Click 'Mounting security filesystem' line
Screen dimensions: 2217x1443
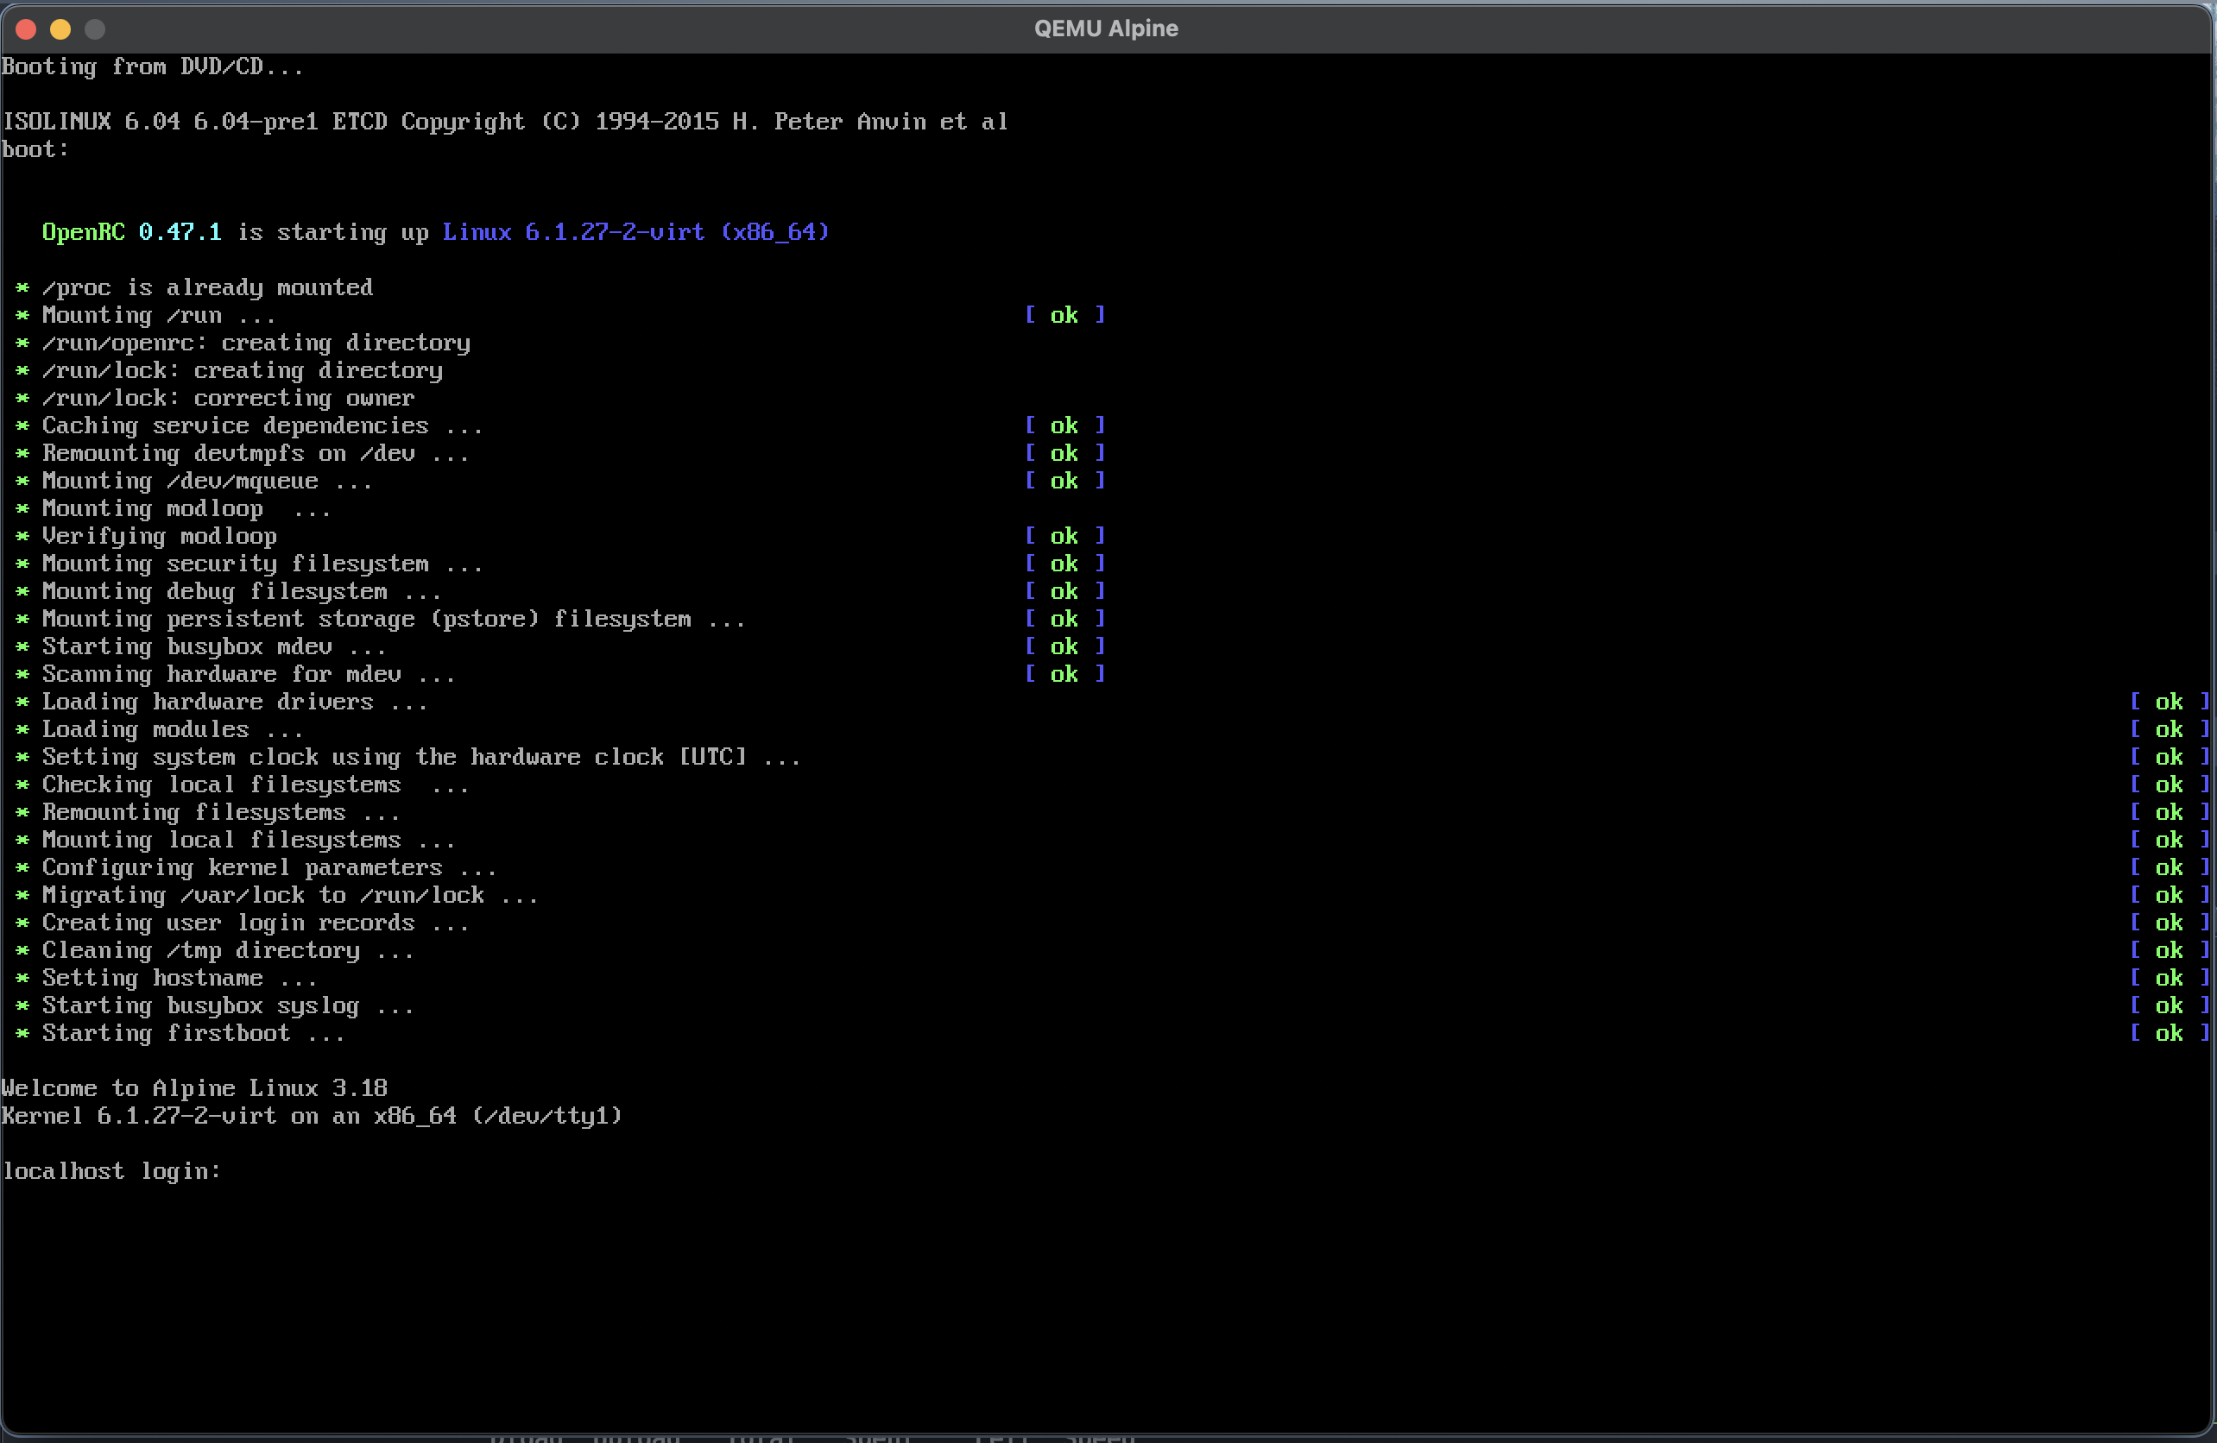262,564
